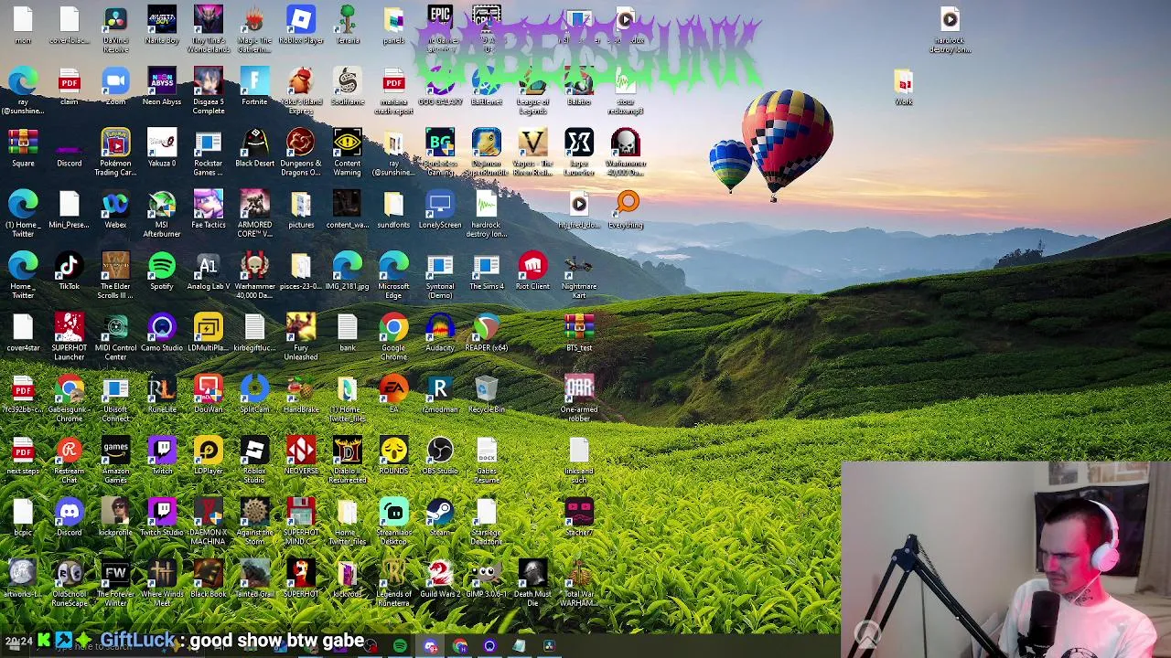Launch the Death Must Die shortcut

[532, 582]
